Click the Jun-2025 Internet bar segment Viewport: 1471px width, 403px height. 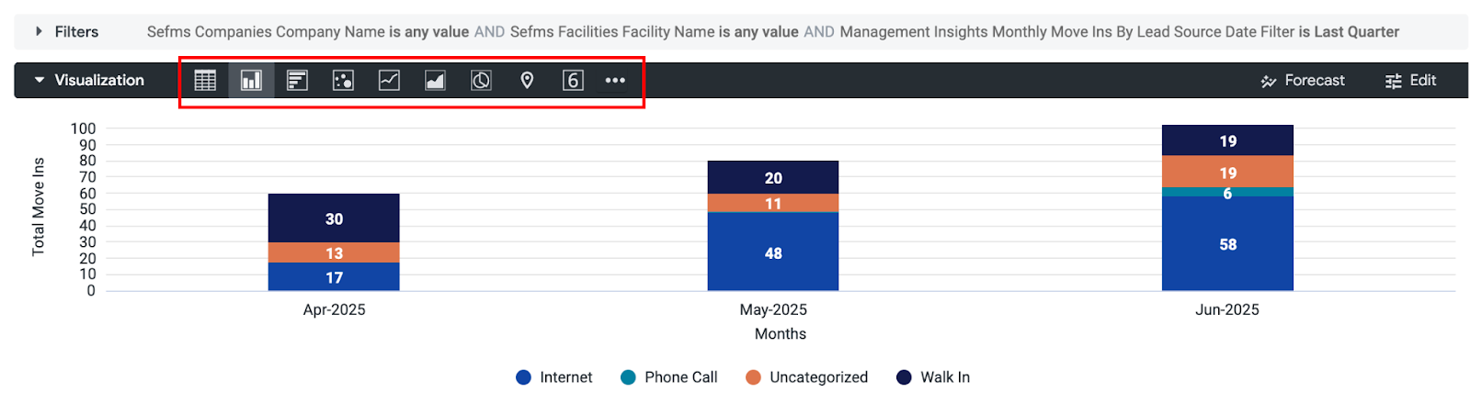pos(1227,243)
